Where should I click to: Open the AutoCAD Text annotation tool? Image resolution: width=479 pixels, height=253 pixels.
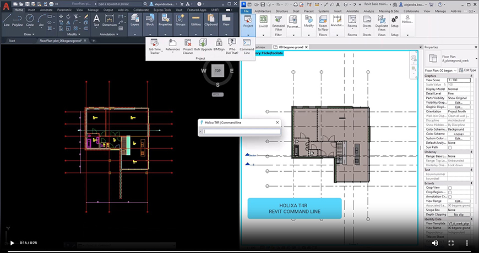(x=96, y=20)
